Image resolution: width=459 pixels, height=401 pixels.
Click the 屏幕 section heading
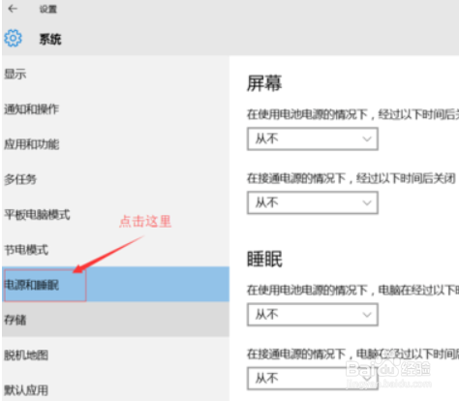coord(264,83)
